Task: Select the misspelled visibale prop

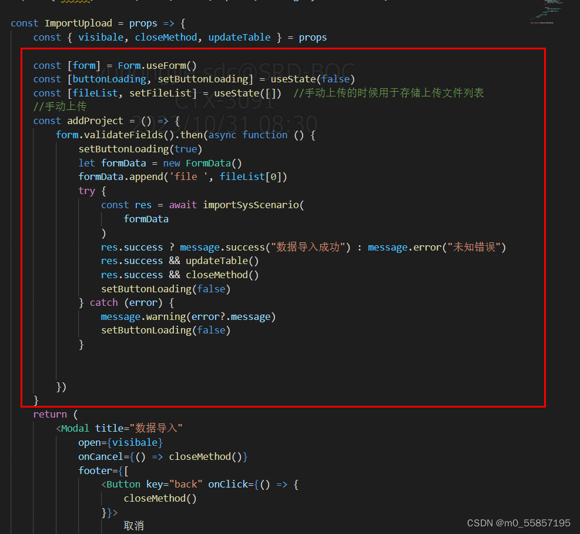Action: (x=100, y=37)
